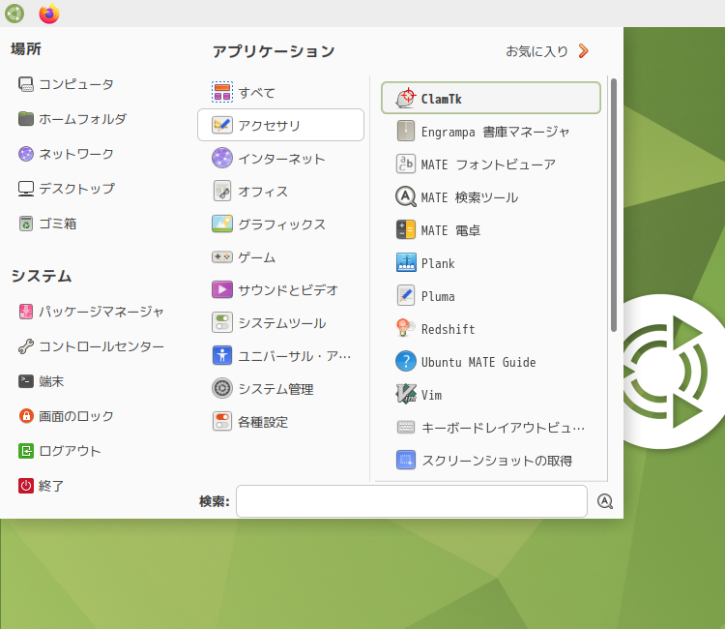Image resolution: width=725 pixels, height=629 pixels.
Task: Open the ユニバーサル・アクセス category
Action: pyautogui.click(x=280, y=356)
